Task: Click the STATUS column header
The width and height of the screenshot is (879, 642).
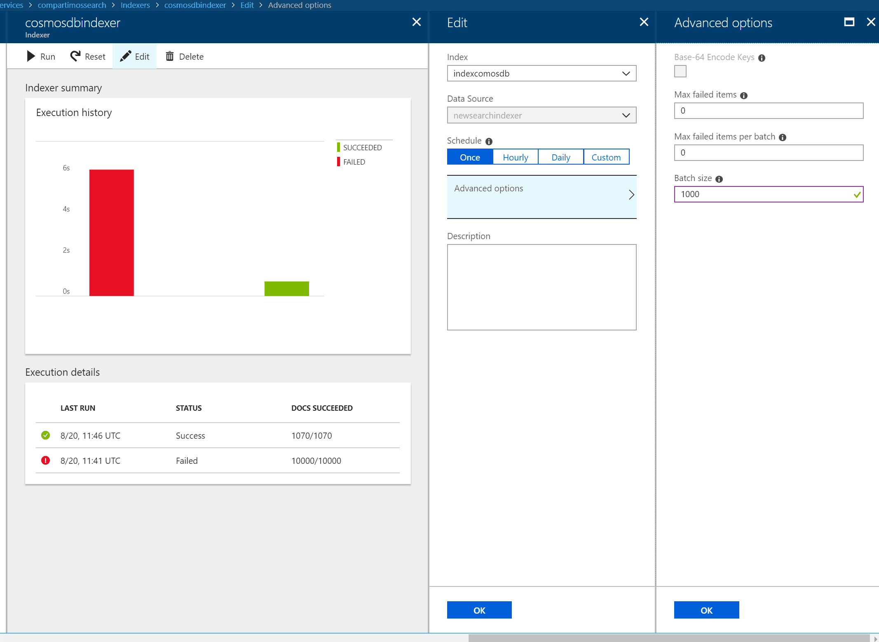Action: [x=189, y=408]
